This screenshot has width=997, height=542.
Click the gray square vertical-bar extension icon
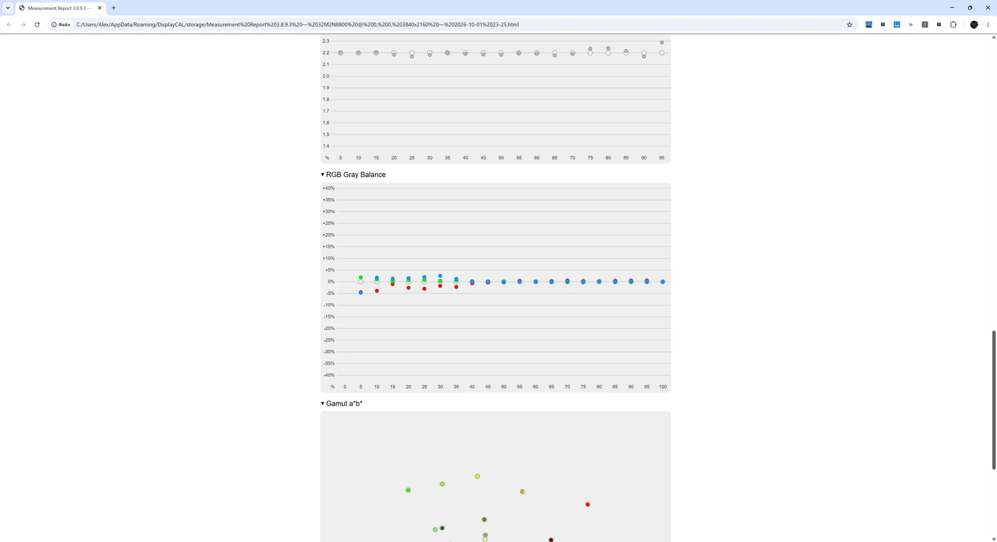click(925, 24)
